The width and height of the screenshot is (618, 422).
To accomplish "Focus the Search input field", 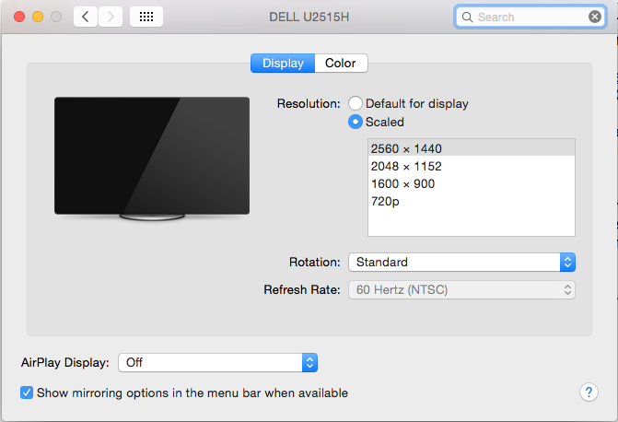I will 531,17.
